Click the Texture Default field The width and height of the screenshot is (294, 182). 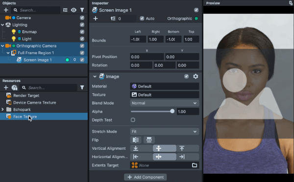point(165,95)
